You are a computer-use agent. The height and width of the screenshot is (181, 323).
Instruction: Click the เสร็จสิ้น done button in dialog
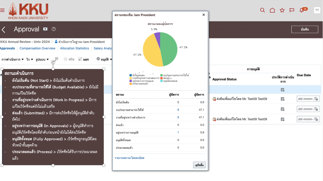pyautogui.click(x=199, y=165)
